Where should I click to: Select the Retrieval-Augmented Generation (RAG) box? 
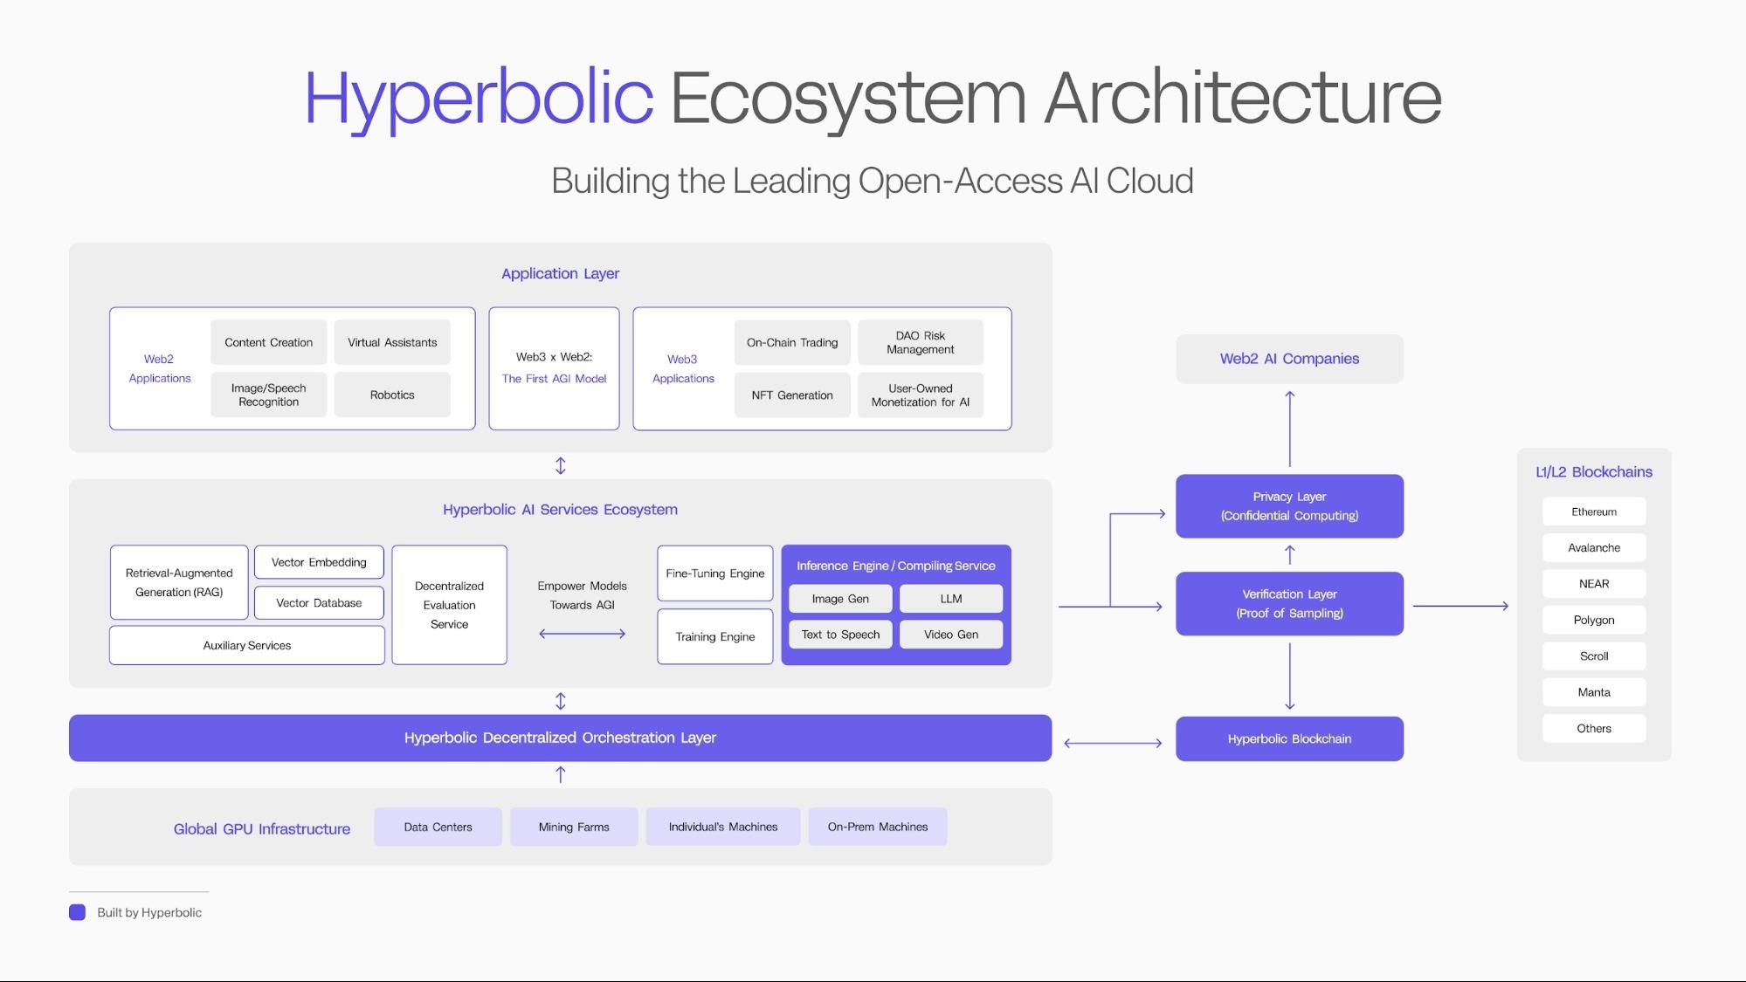point(179,582)
